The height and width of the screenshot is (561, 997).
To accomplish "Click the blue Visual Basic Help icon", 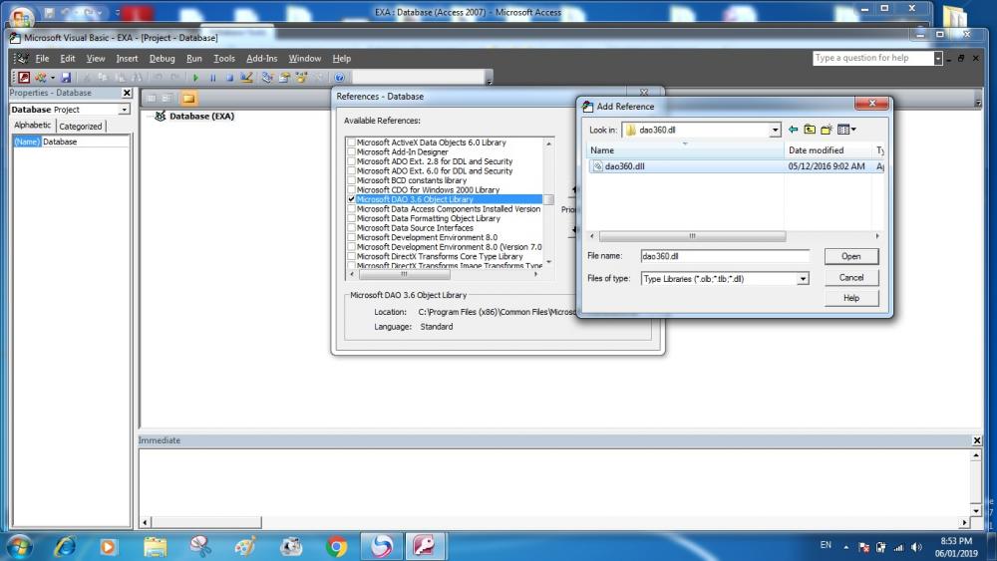I will tap(340, 78).
